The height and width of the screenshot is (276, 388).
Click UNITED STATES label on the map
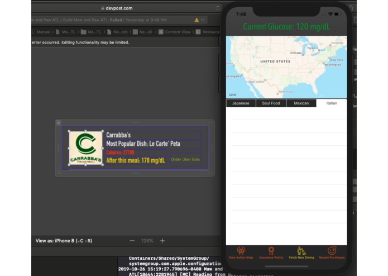(x=275, y=61)
